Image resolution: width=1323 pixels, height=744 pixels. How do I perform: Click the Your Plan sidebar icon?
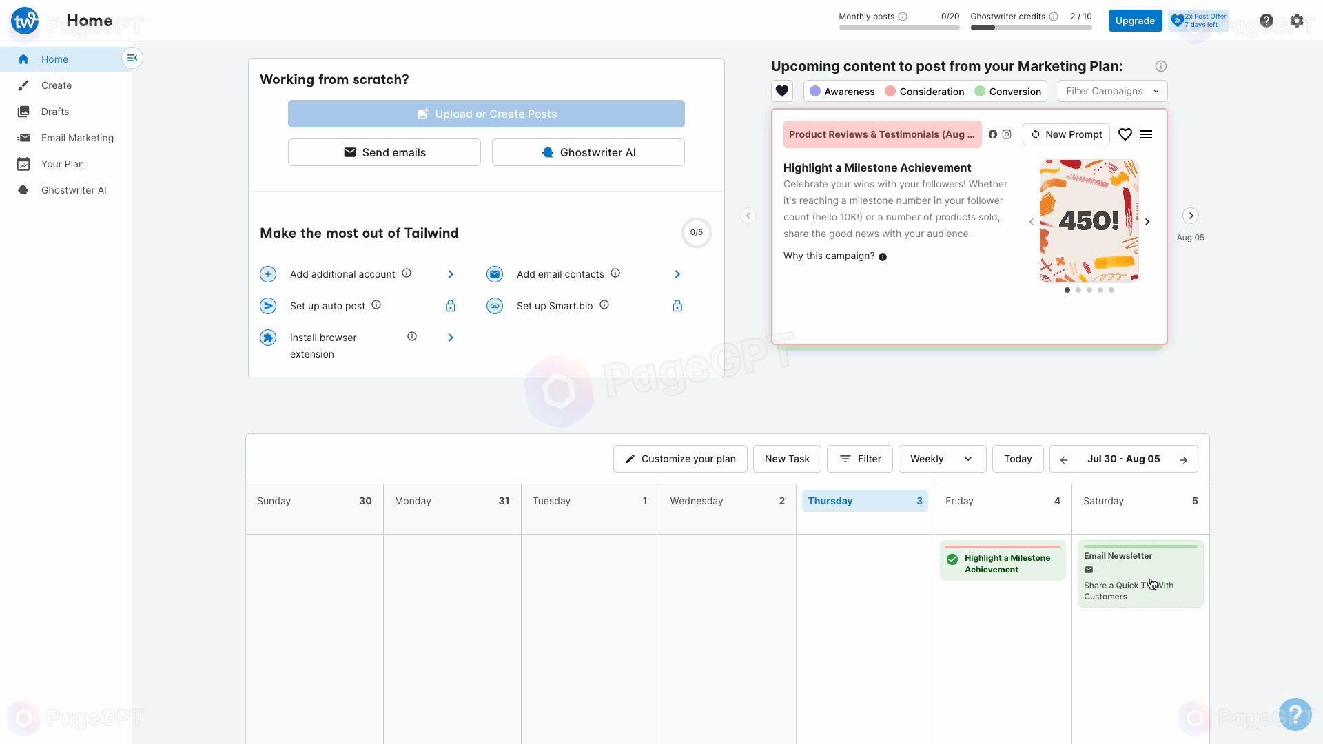23,163
